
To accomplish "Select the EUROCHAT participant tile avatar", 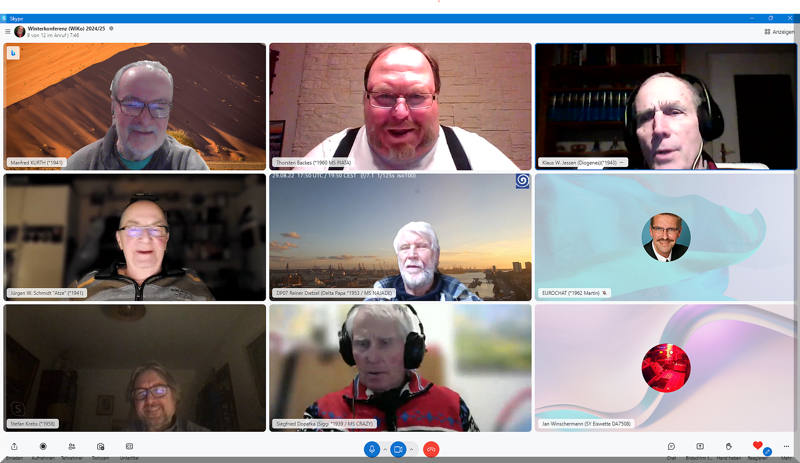I will pyautogui.click(x=666, y=237).
